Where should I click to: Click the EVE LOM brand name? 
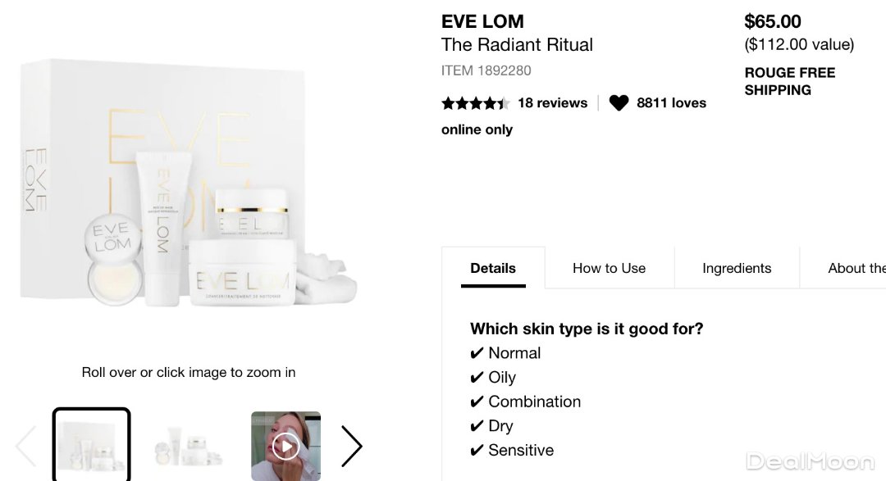click(482, 21)
